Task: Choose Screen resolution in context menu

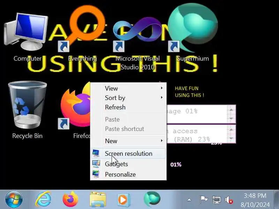Action: click(x=128, y=154)
